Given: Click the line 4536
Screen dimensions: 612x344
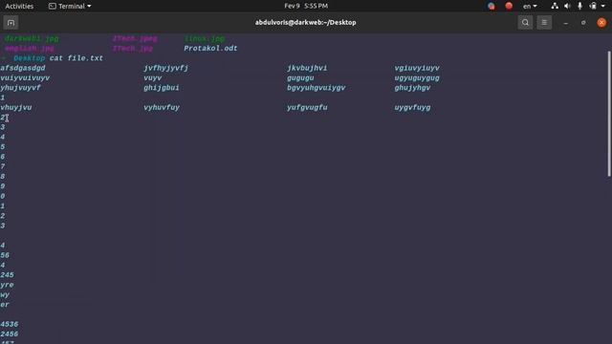Looking at the screenshot, I should (x=10, y=325).
